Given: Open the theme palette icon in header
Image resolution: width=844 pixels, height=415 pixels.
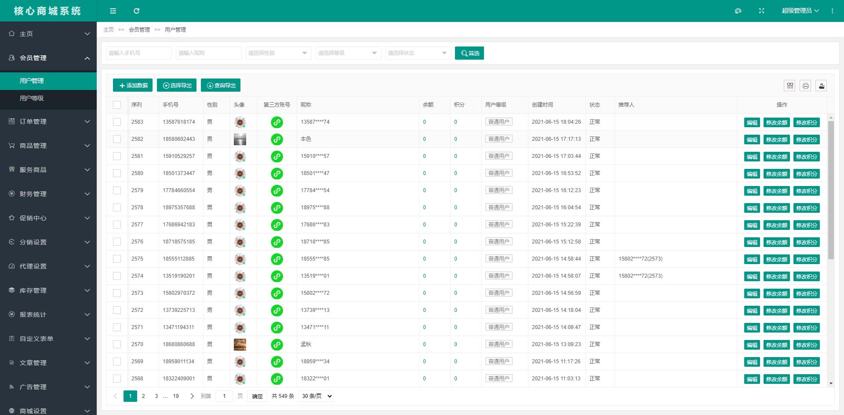Looking at the screenshot, I should coord(738,11).
